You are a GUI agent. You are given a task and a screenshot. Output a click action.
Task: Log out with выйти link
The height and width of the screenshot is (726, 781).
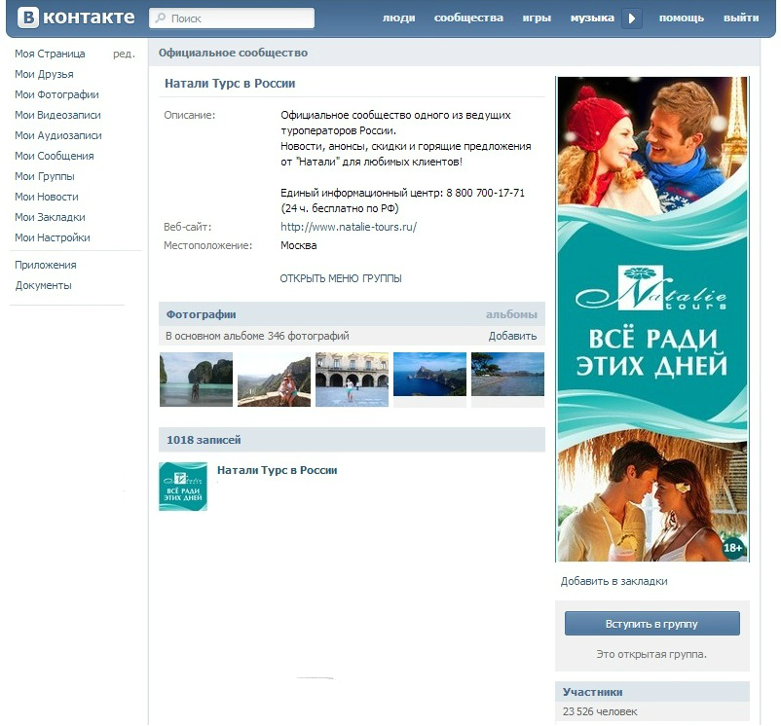pos(741,18)
